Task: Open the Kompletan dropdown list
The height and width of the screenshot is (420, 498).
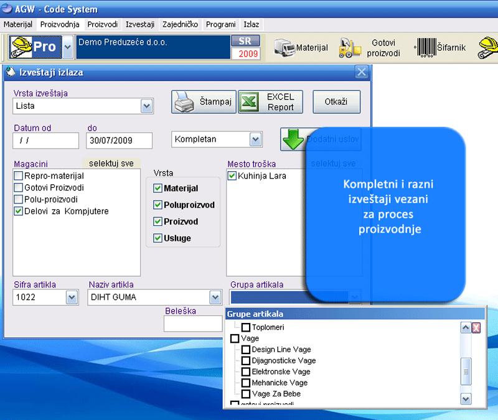Action: [255, 139]
